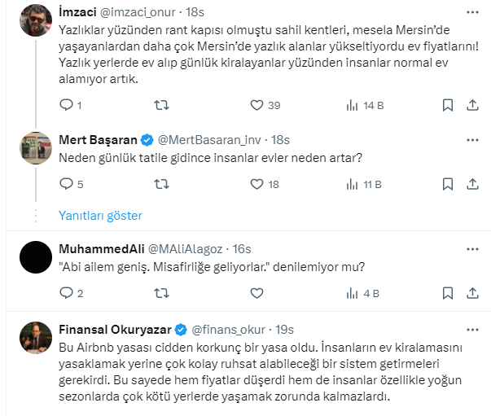Like İmzaci's tweet with 39 likes
This screenshot has width=491, height=416.
pyautogui.click(x=257, y=105)
